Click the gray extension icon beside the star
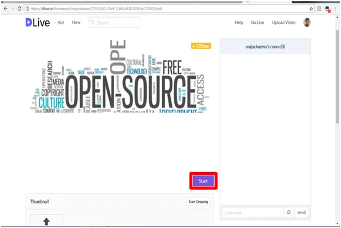The image size is (341, 228). point(319,9)
